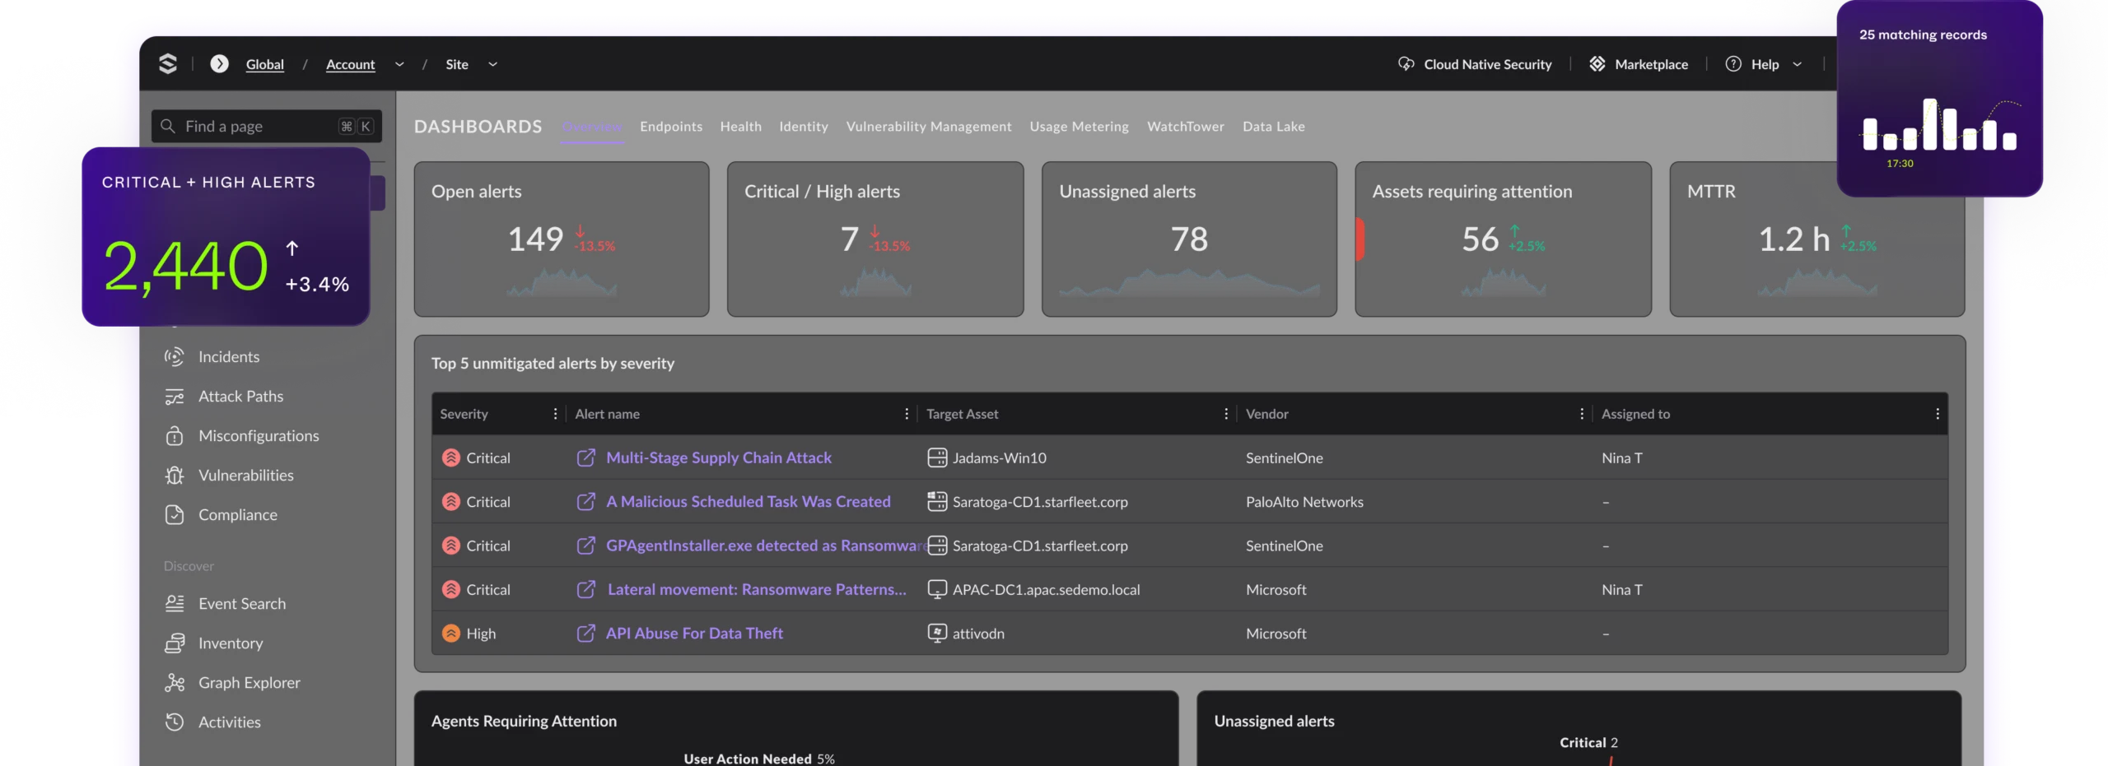Expand the Help dropdown chevron
The height and width of the screenshot is (766, 2108).
(1797, 64)
